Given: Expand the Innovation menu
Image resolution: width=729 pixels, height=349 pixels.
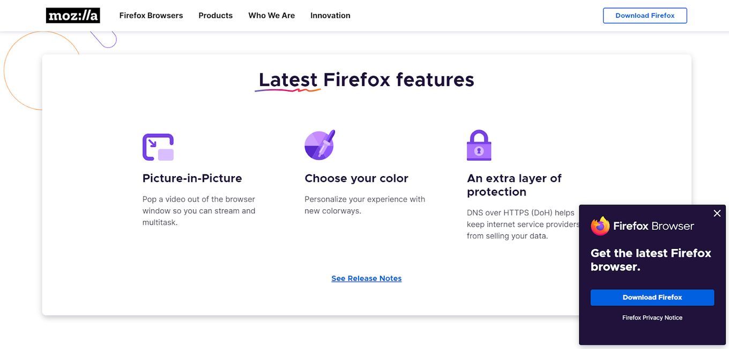Looking at the screenshot, I should click(x=330, y=16).
